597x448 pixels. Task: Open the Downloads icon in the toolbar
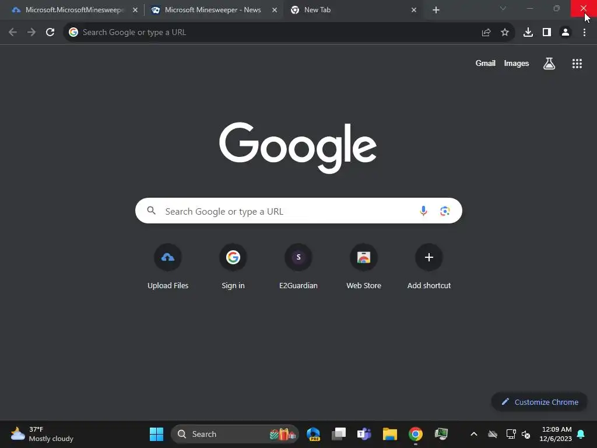click(528, 33)
